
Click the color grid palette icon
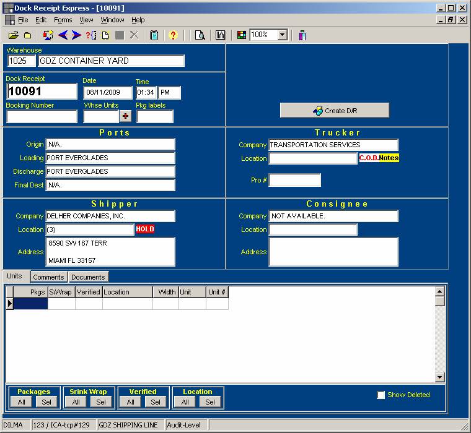click(x=242, y=35)
